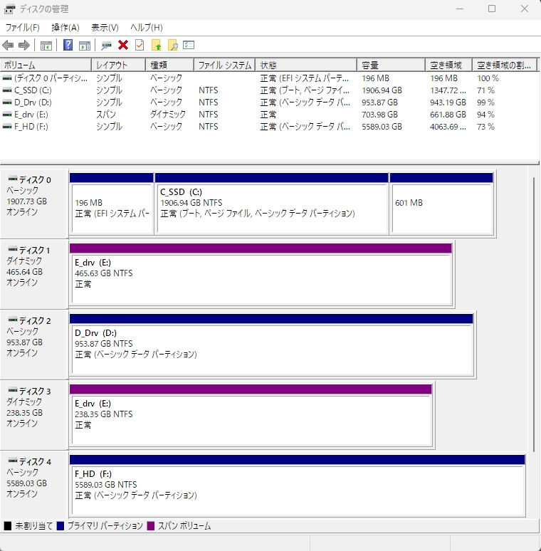
Task: Select the (ディスク 0 パーティシ... volume name
Action: tap(51, 78)
